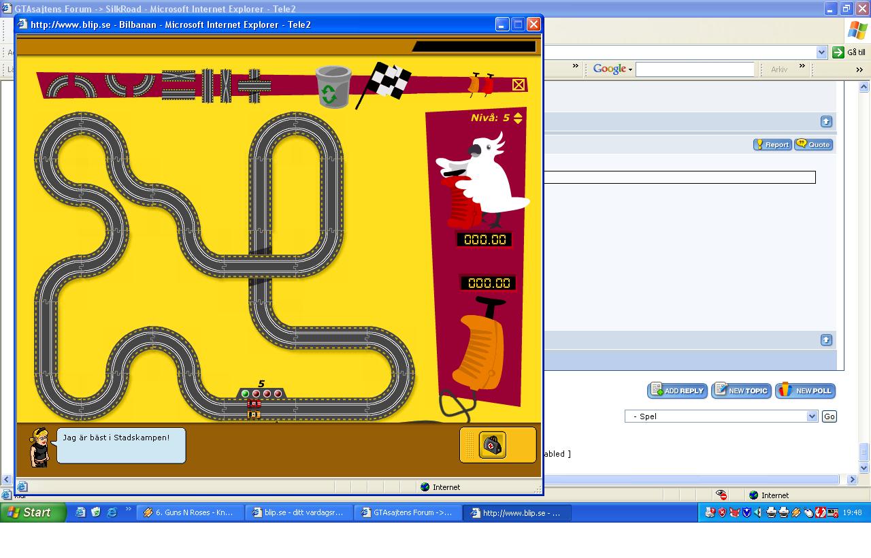Open the browser address bar dropdown
The width and height of the screenshot is (871, 558).
821,52
